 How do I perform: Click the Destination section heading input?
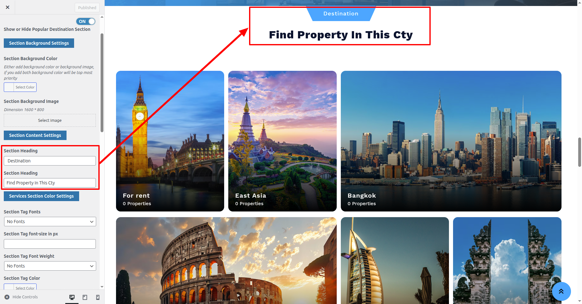coord(50,161)
